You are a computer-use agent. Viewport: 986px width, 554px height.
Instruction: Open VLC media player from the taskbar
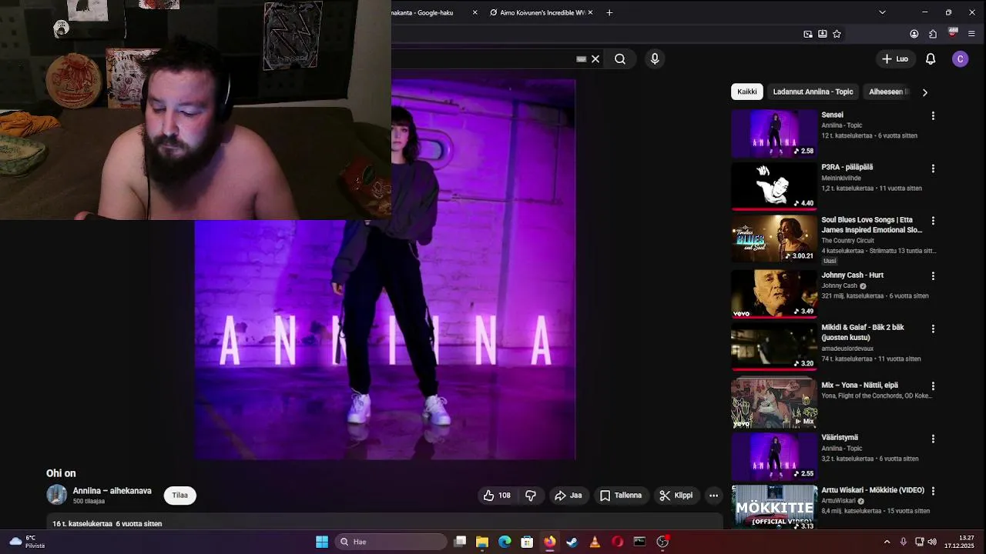[x=595, y=542]
